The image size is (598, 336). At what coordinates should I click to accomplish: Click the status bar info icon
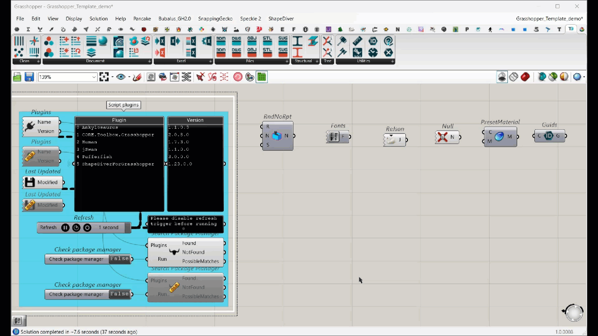point(16,332)
